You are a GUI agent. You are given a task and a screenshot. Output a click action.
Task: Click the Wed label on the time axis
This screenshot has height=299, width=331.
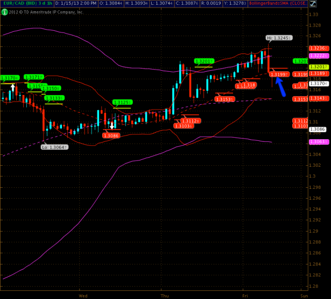(x=83, y=296)
